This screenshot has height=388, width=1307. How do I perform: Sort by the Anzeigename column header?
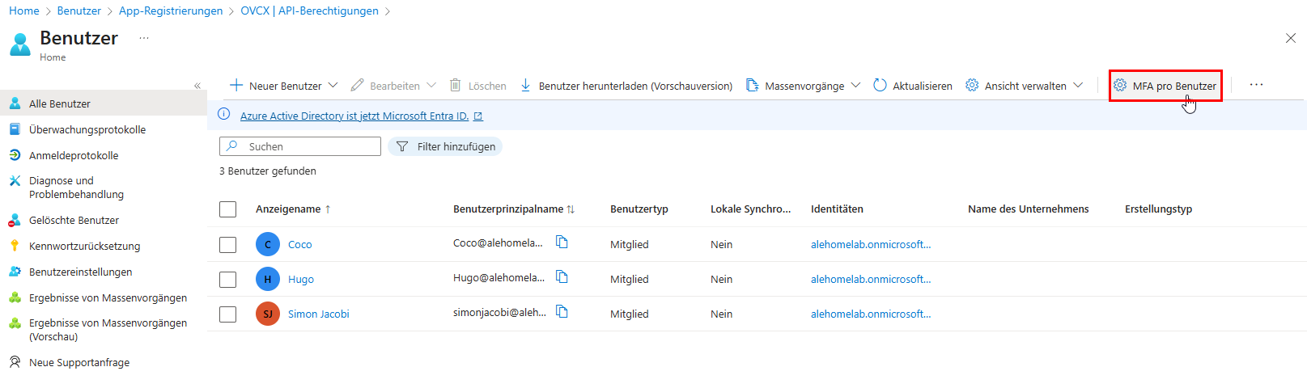[288, 209]
